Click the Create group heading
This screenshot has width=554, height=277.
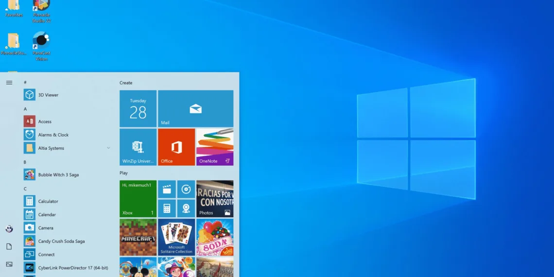pyautogui.click(x=126, y=83)
